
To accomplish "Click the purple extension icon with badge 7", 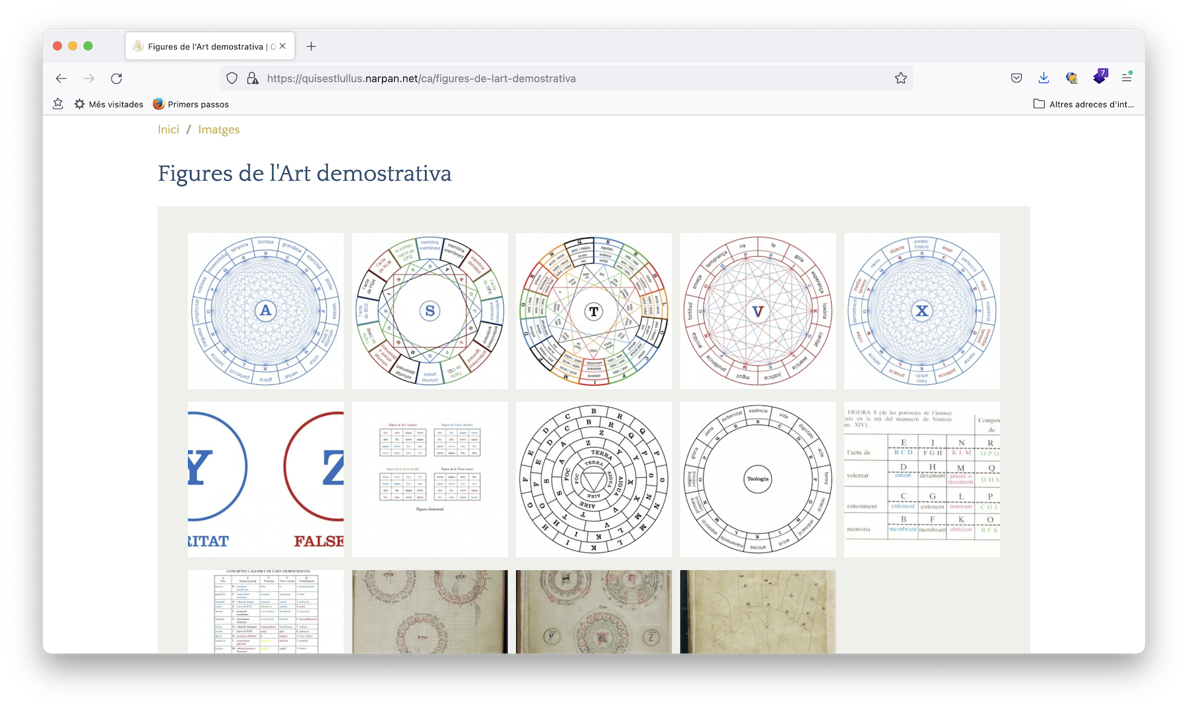I will (x=1100, y=77).
